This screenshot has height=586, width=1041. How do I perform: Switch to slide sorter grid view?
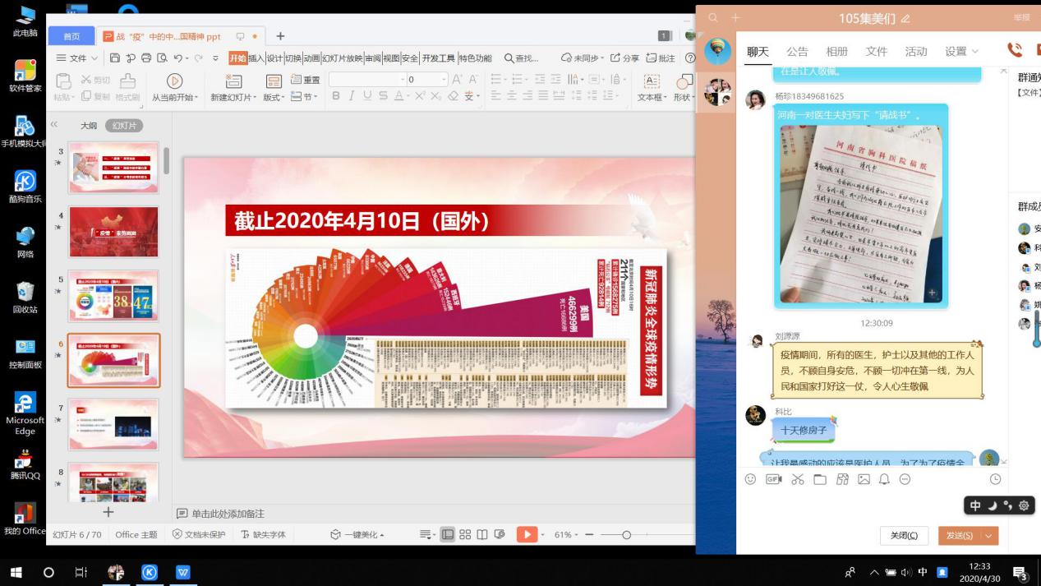465,535
